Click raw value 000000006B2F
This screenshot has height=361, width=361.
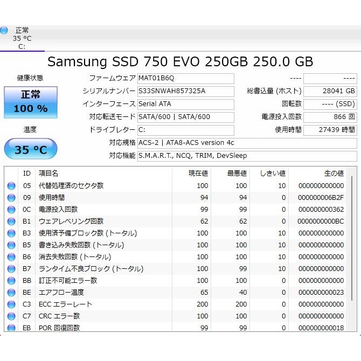coord(321,198)
